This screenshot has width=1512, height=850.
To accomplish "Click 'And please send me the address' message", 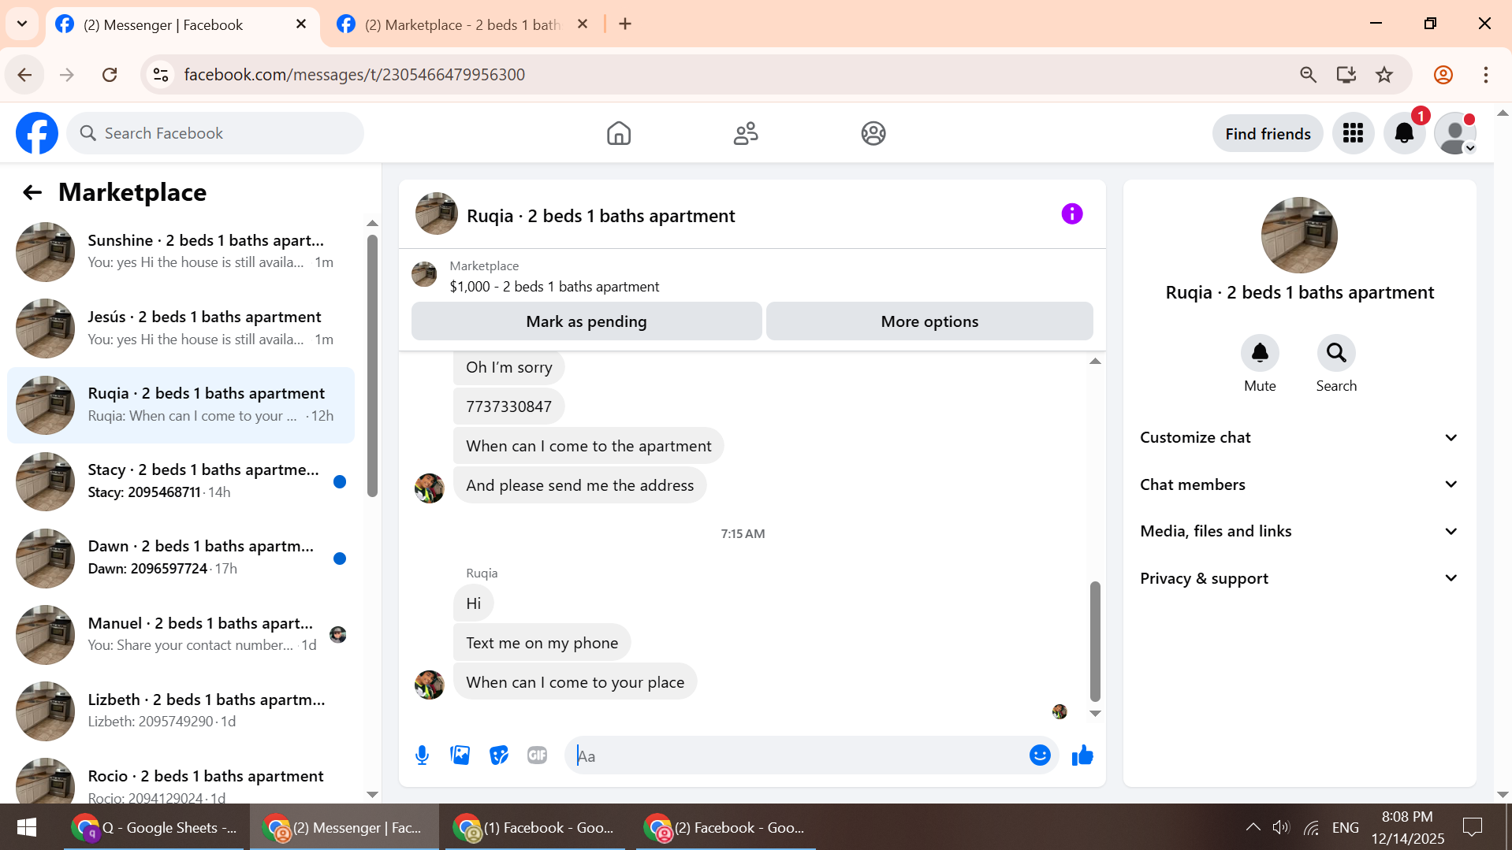I will pos(579,485).
